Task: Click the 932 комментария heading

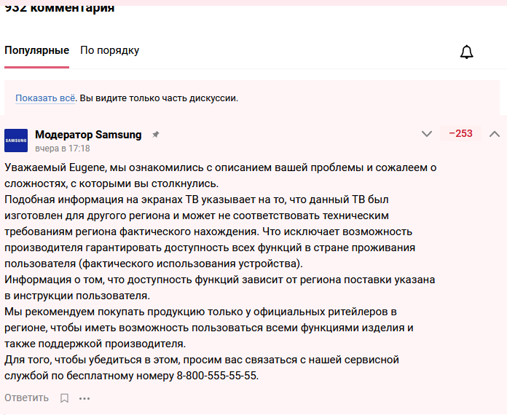Action: [59, 8]
